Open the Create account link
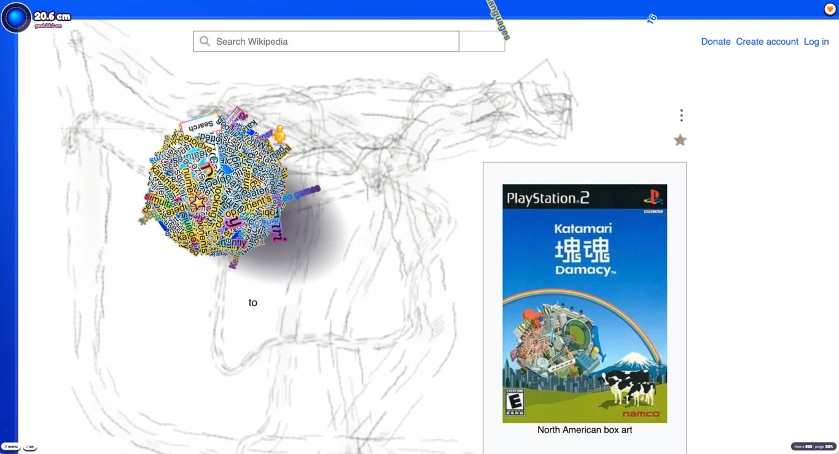Image resolution: width=839 pixels, height=454 pixels. (x=767, y=42)
